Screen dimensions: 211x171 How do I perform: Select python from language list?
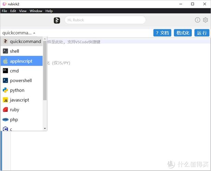coord(22,90)
